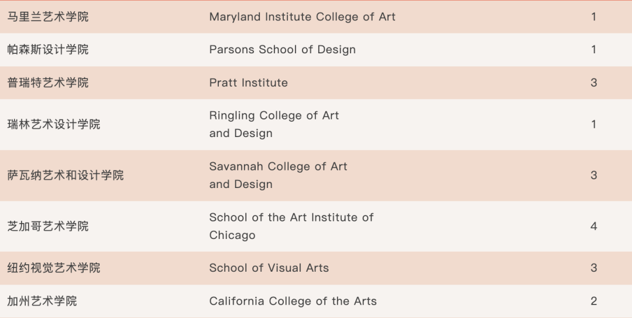Click California College of the Arts

pyautogui.click(x=293, y=302)
